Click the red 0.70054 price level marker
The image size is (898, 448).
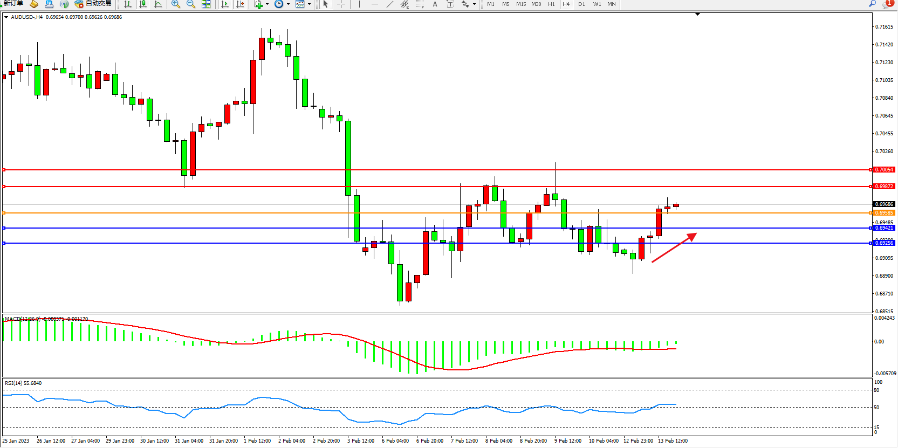click(884, 170)
